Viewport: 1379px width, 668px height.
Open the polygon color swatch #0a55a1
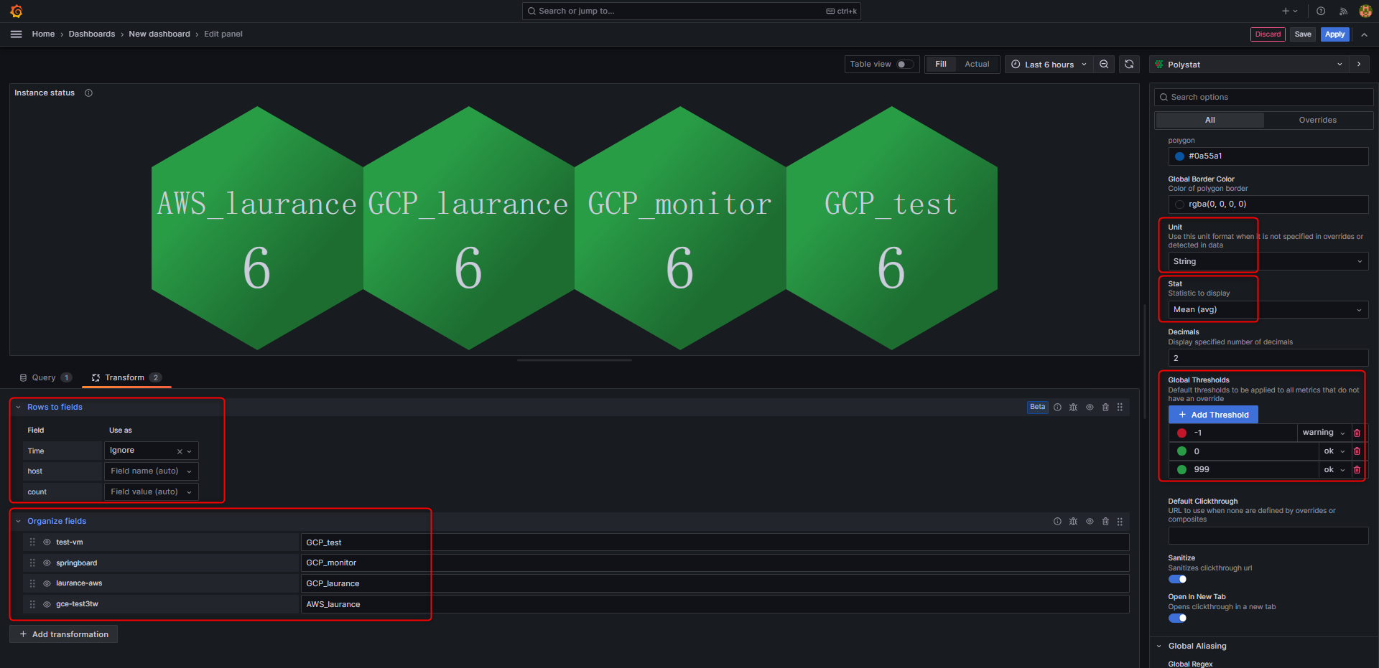coord(1179,156)
